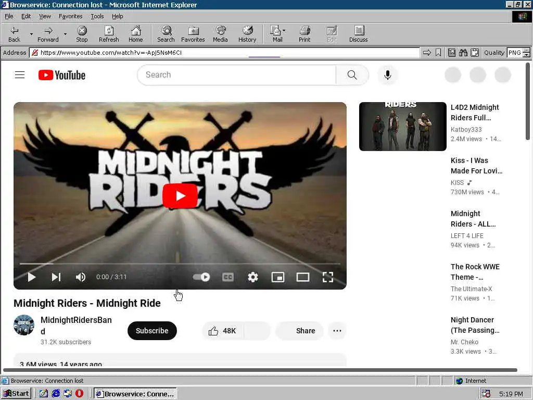The height and width of the screenshot is (400, 533).
Task: Go to the Home page icon
Action: [x=136, y=34]
